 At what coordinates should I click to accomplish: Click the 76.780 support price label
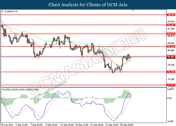(171, 72)
